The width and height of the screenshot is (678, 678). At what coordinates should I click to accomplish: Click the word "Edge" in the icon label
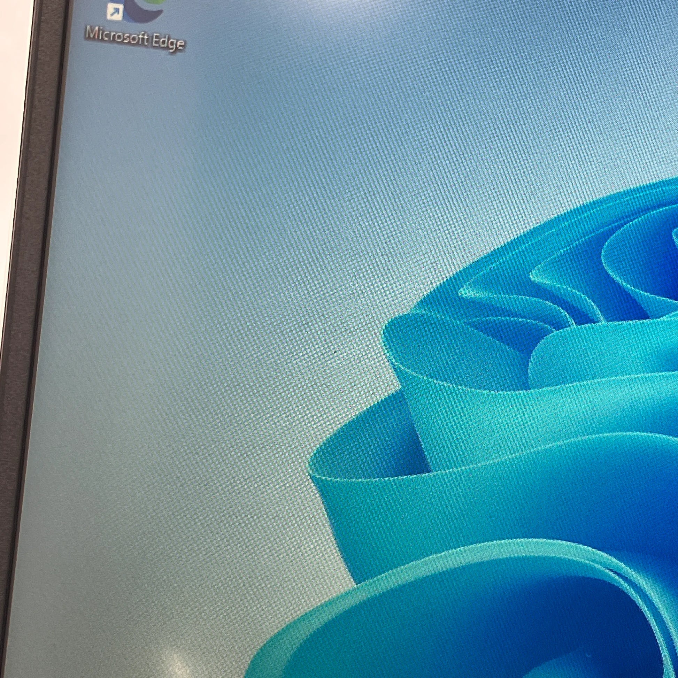[x=168, y=43]
